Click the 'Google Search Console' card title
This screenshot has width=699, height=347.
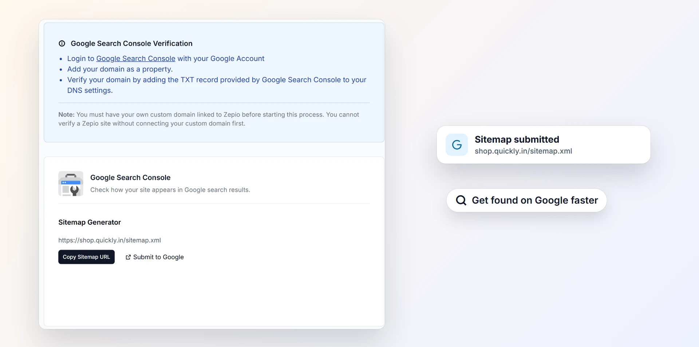click(x=130, y=178)
